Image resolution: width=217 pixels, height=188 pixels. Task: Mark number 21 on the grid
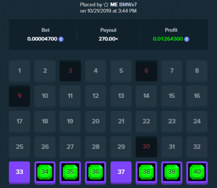click(x=121, y=121)
